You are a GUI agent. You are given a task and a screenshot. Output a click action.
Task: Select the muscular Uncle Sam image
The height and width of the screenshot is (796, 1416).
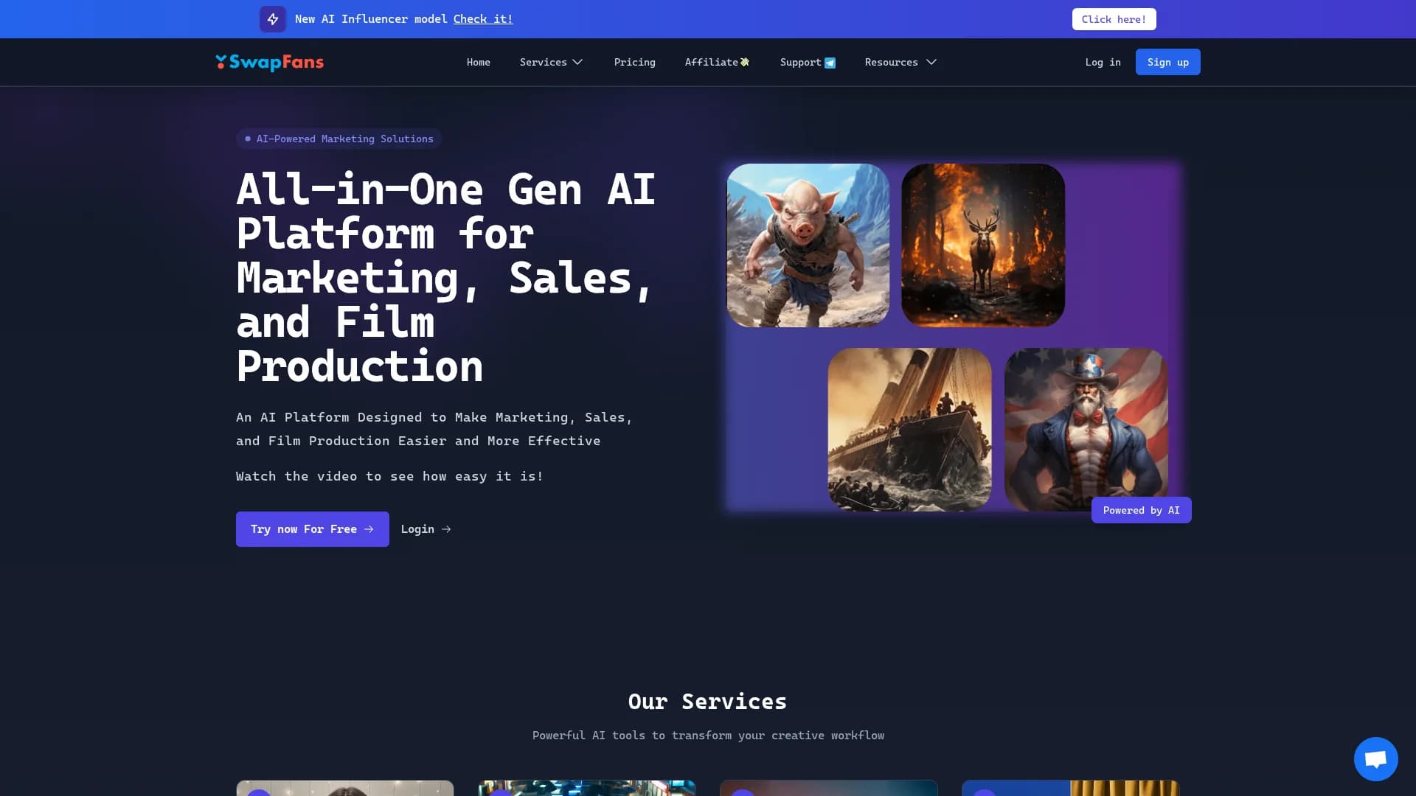point(1086,430)
